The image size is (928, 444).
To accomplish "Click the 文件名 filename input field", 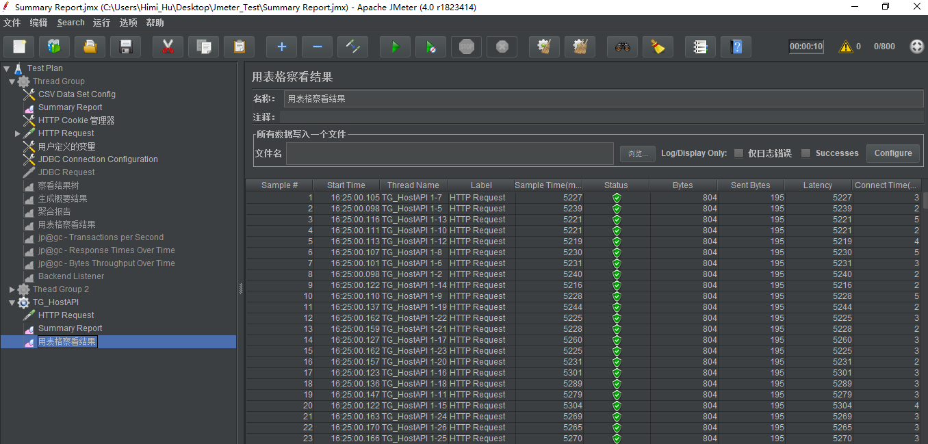I will click(x=450, y=154).
